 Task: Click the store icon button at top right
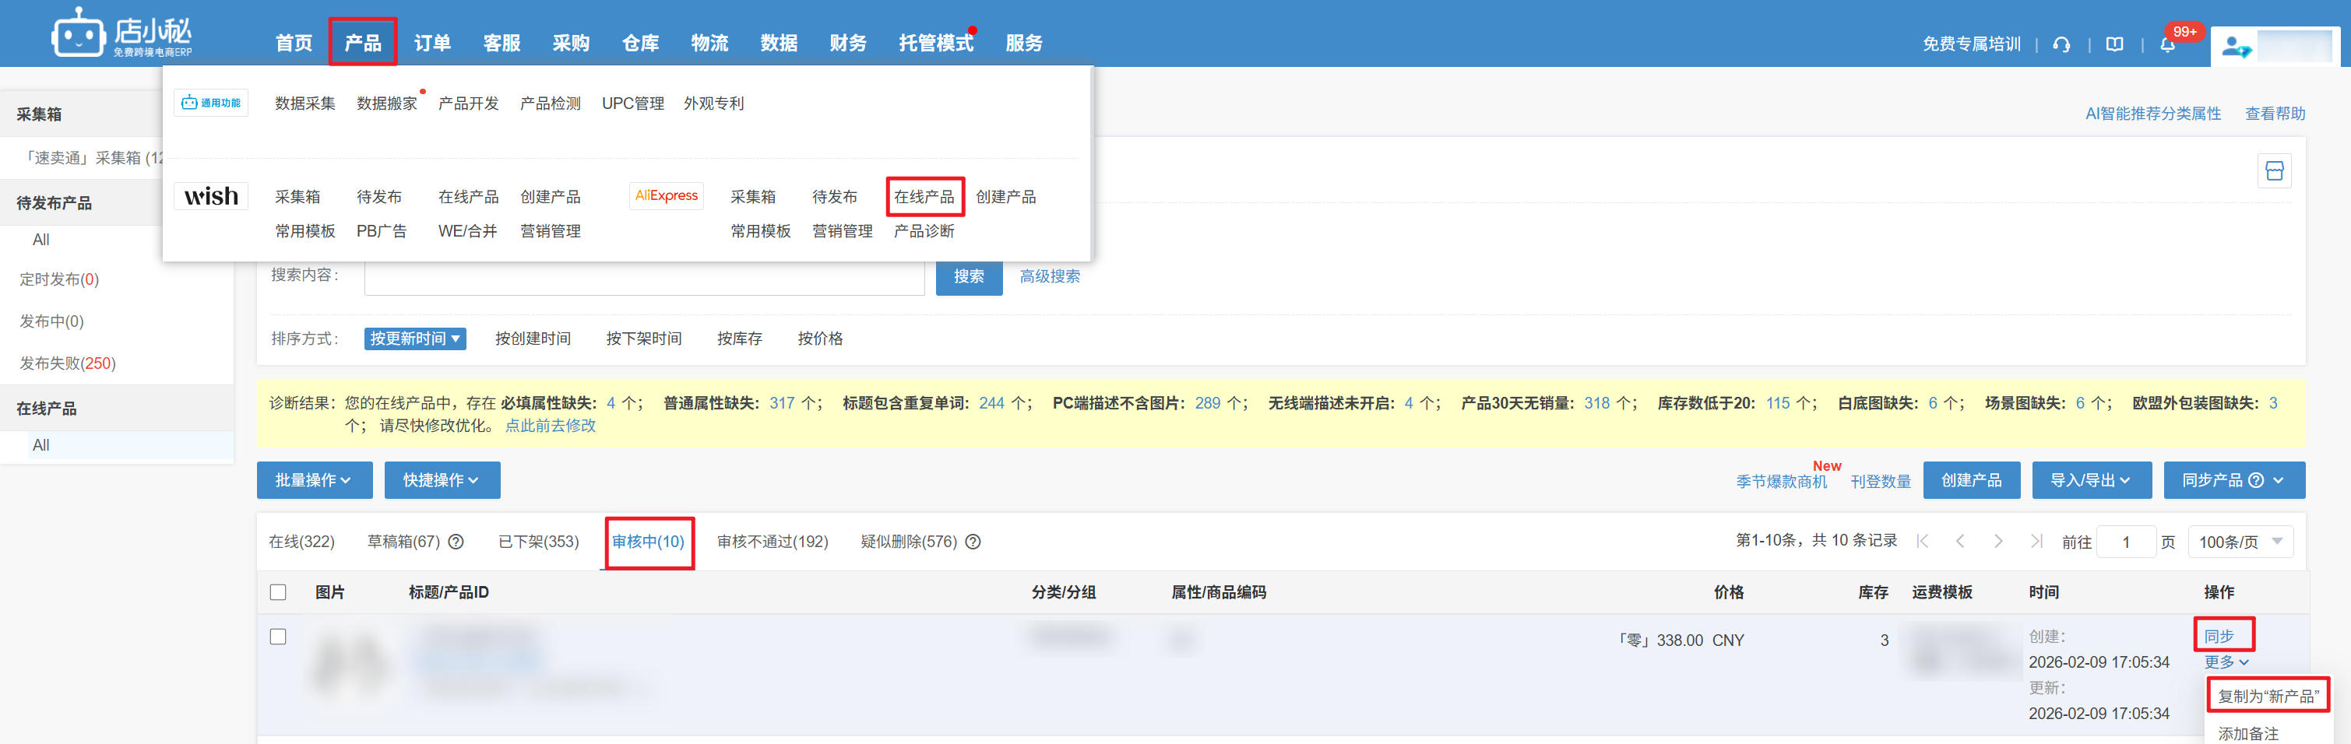click(x=2273, y=171)
